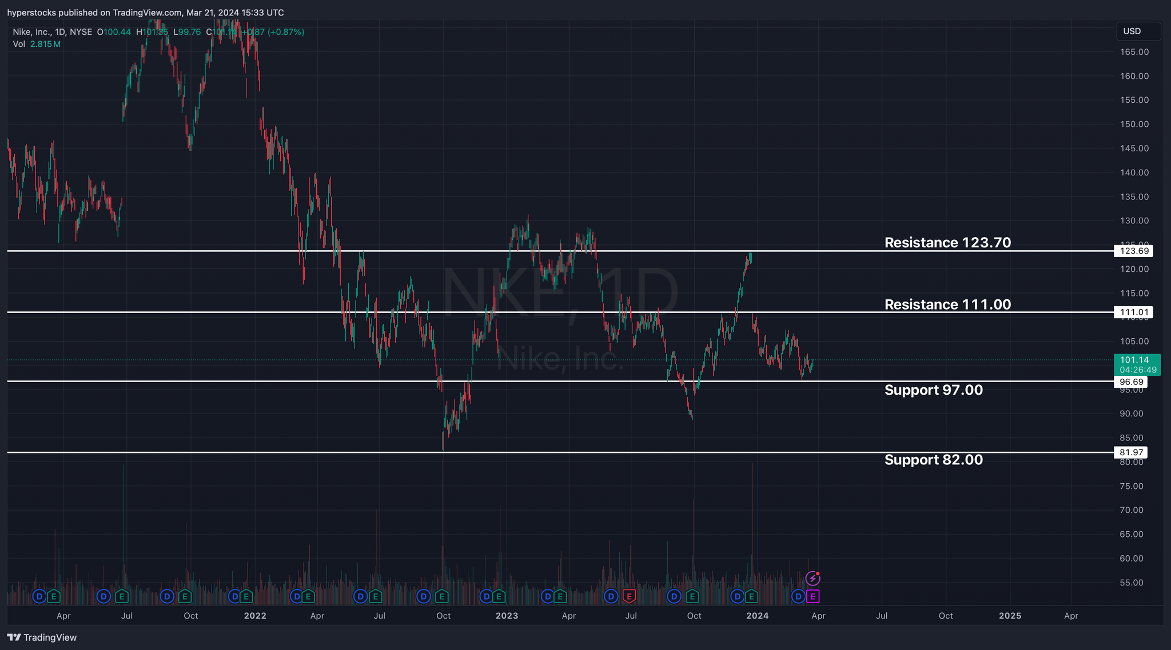The image size is (1171, 650).
Task: Click dividend D marker beside red earnings icon
Action: point(611,596)
